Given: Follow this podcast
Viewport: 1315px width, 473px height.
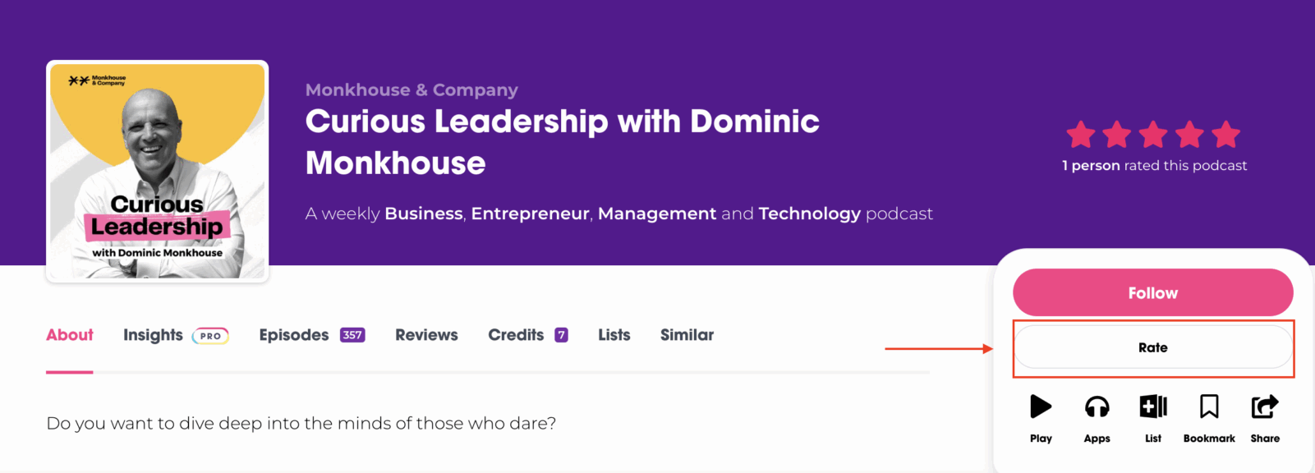Looking at the screenshot, I should (x=1153, y=293).
